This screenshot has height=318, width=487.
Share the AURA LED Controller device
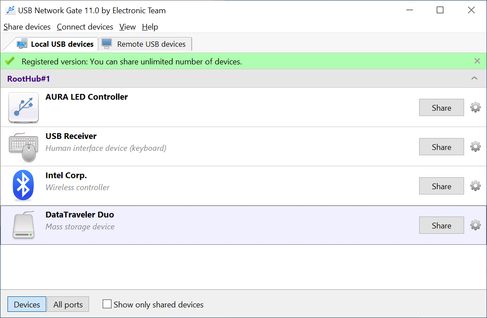[441, 108]
